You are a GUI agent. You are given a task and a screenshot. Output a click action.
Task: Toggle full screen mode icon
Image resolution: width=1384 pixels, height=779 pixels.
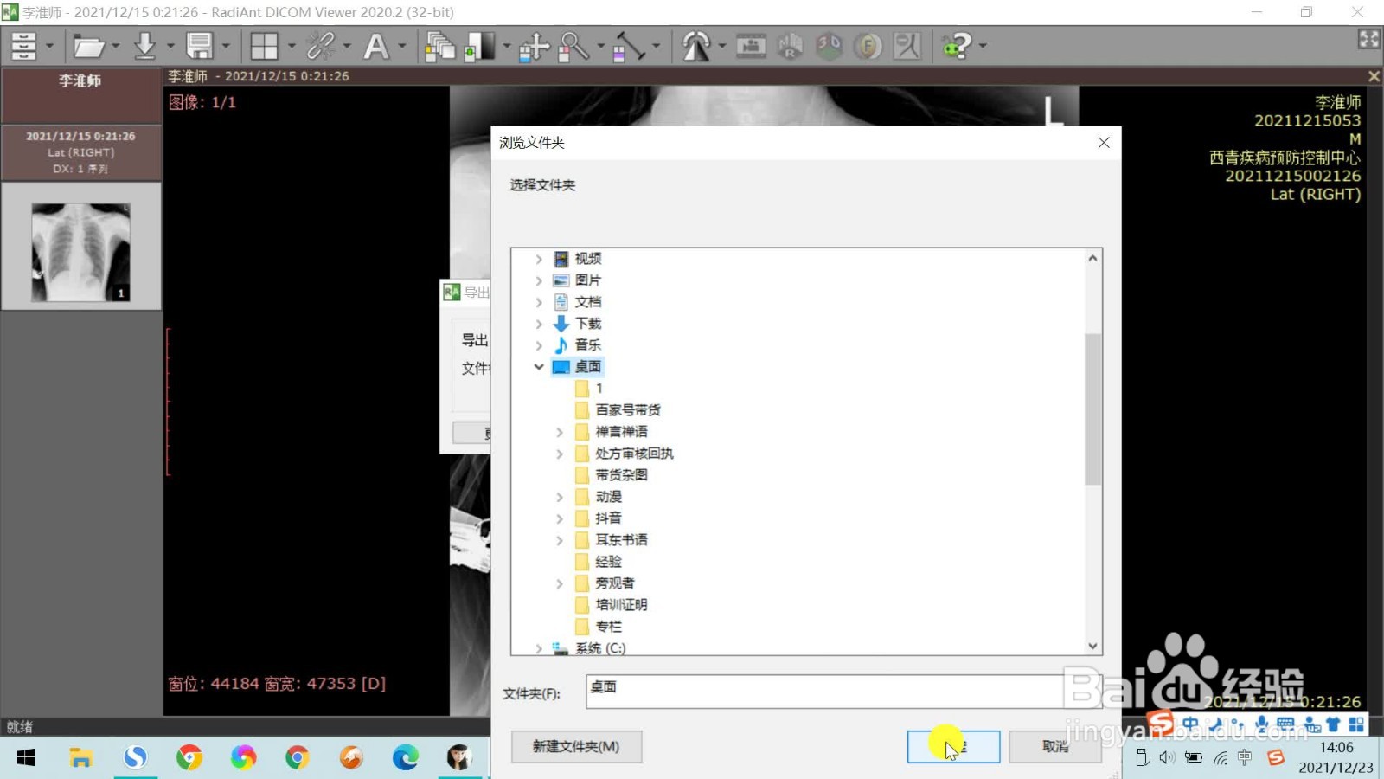point(1368,39)
